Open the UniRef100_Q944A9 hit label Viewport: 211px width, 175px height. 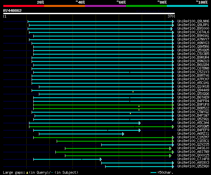click(x=193, y=90)
